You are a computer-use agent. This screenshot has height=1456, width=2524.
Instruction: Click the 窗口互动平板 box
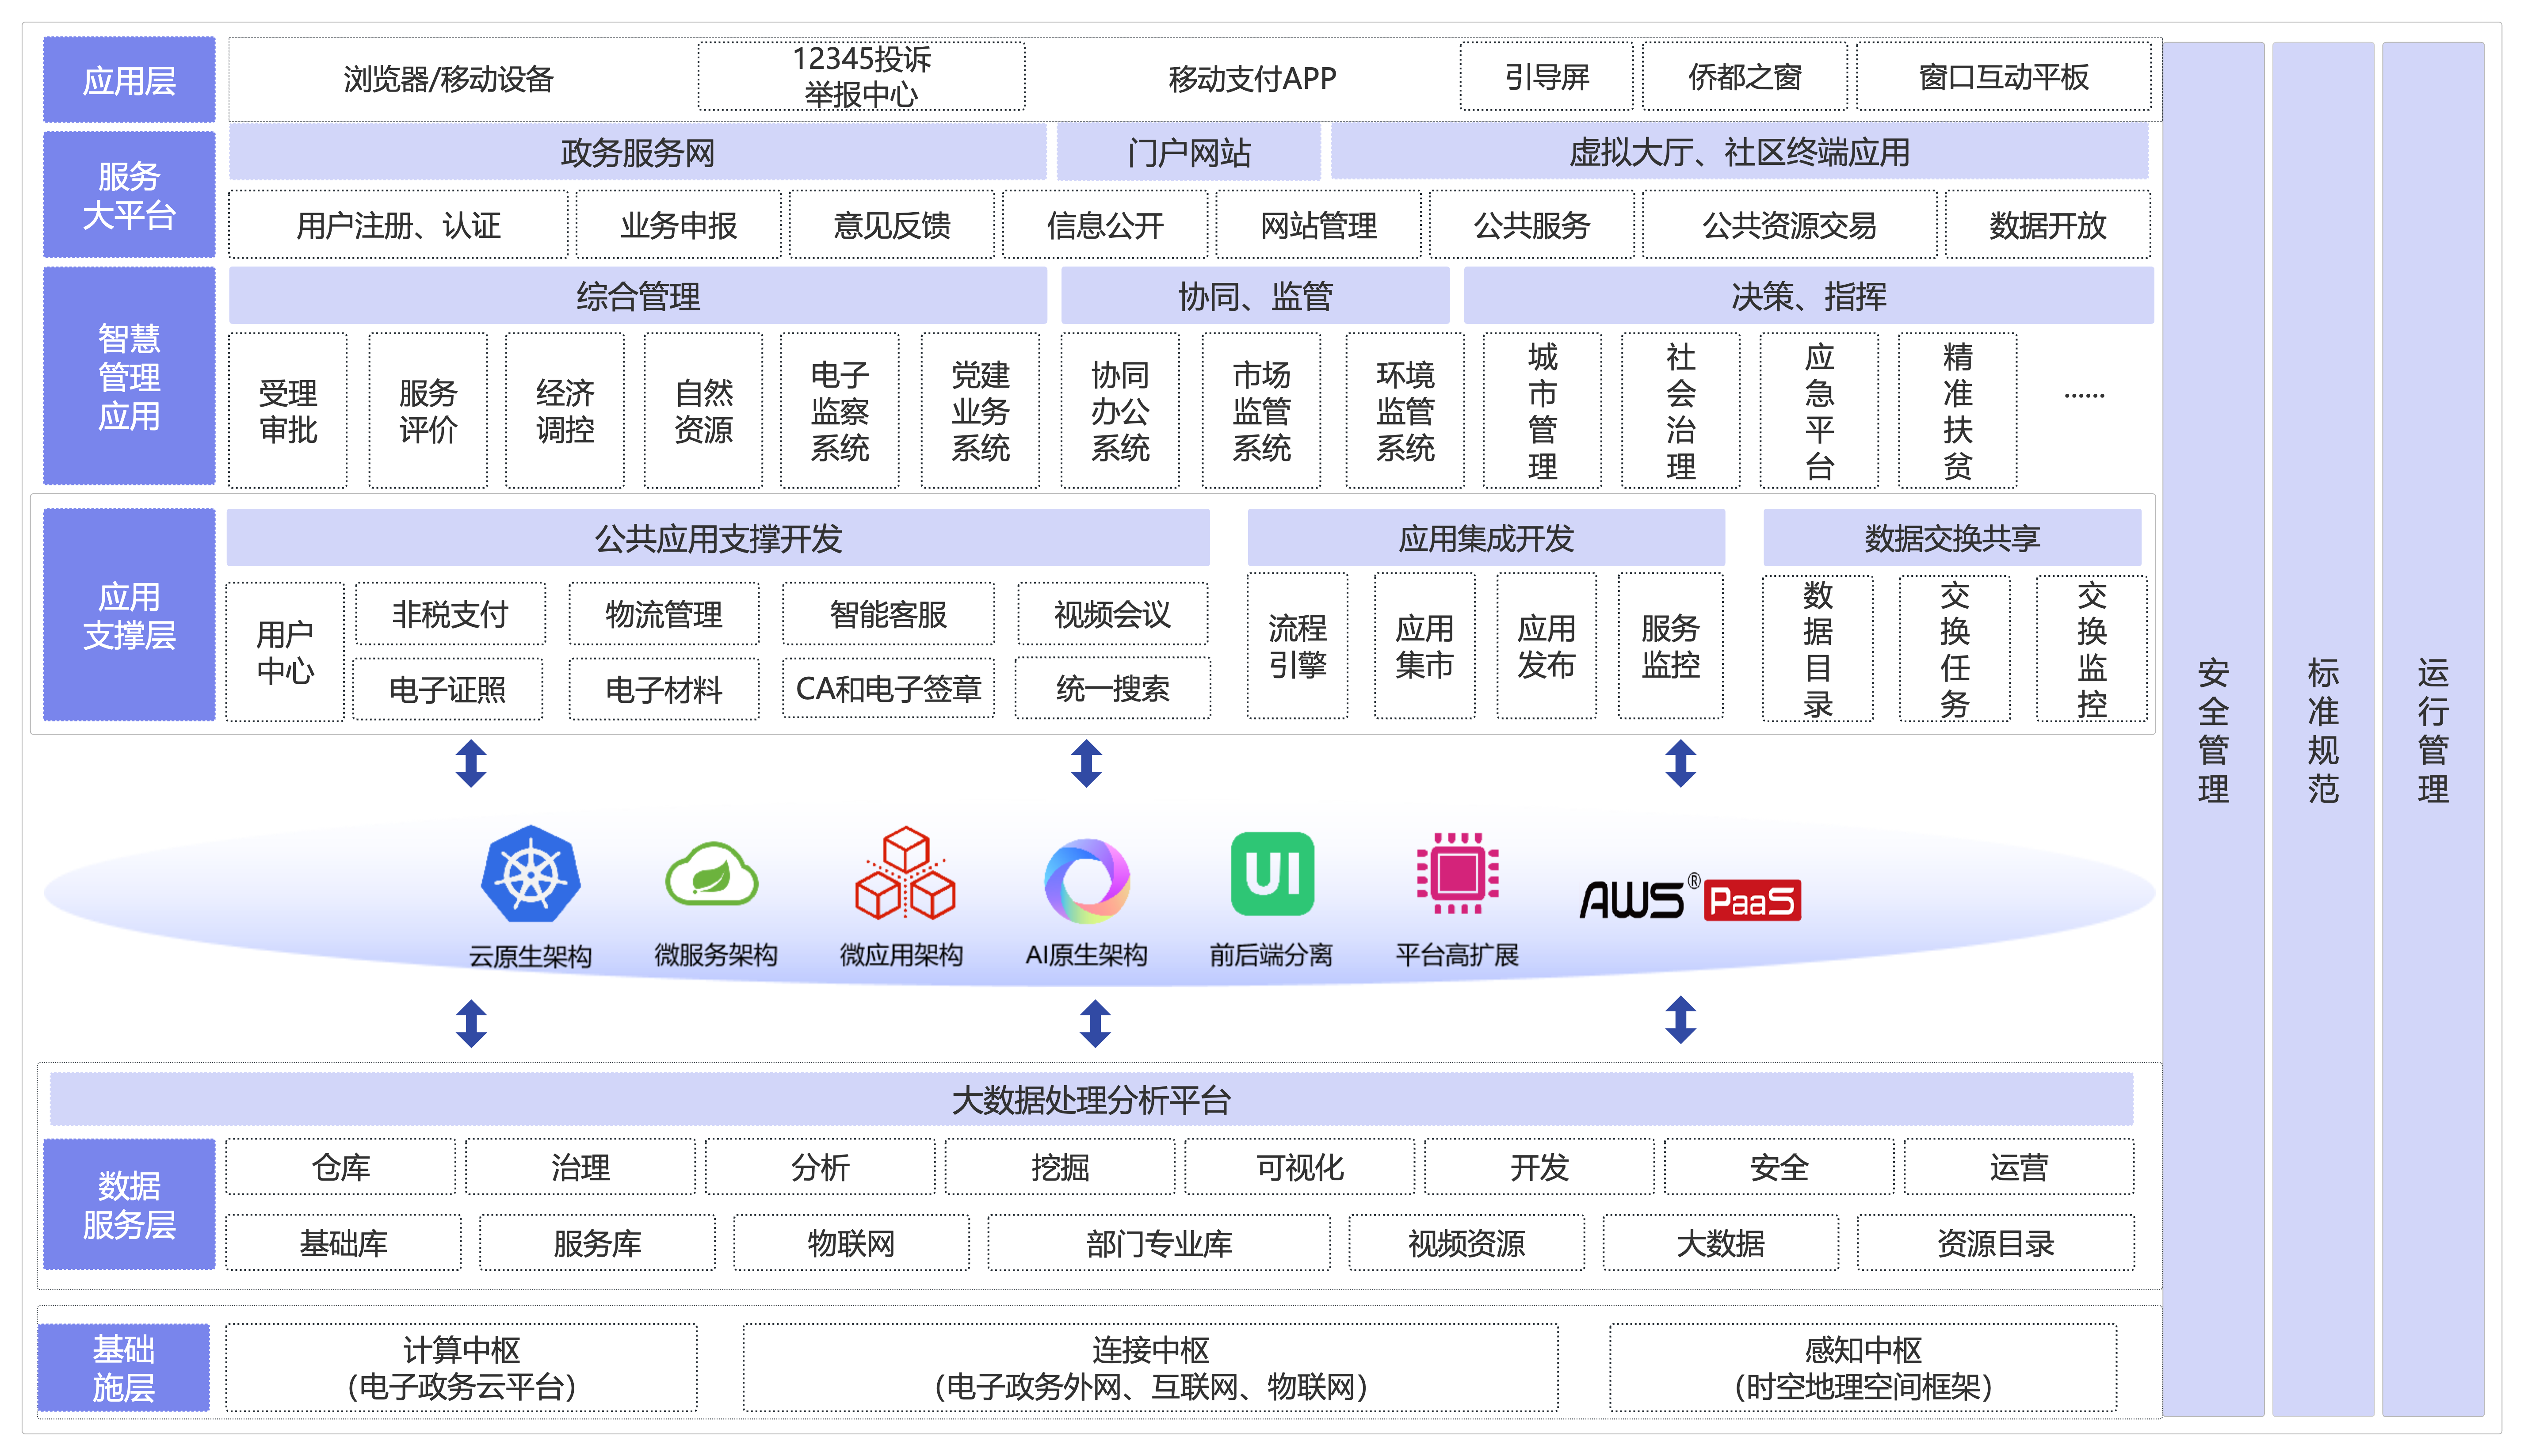[2003, 76]
